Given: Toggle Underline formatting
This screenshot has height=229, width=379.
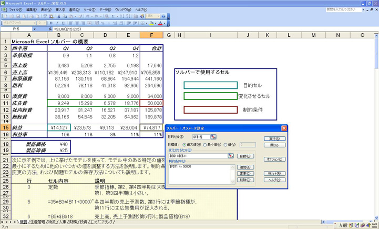Looking at the screenshot, I should (x=63, y=23).
